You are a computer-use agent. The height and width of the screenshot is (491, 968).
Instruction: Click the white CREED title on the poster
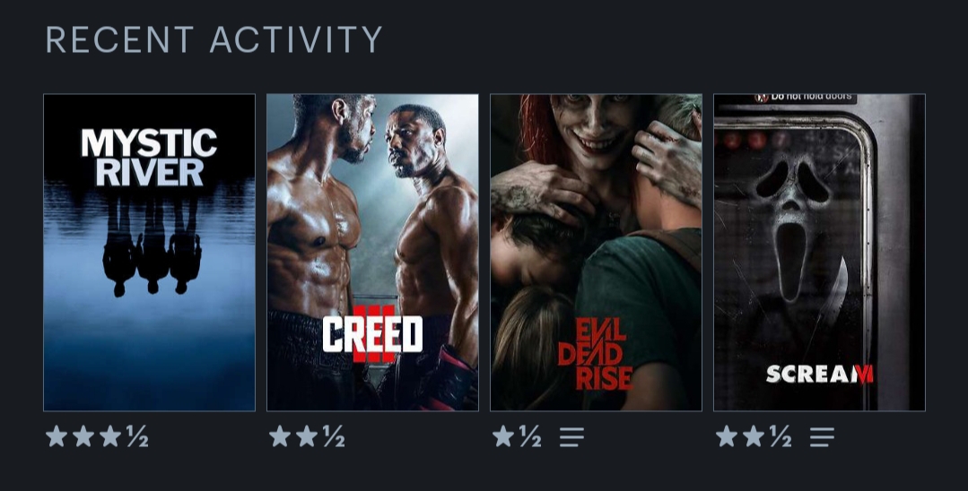372,334
